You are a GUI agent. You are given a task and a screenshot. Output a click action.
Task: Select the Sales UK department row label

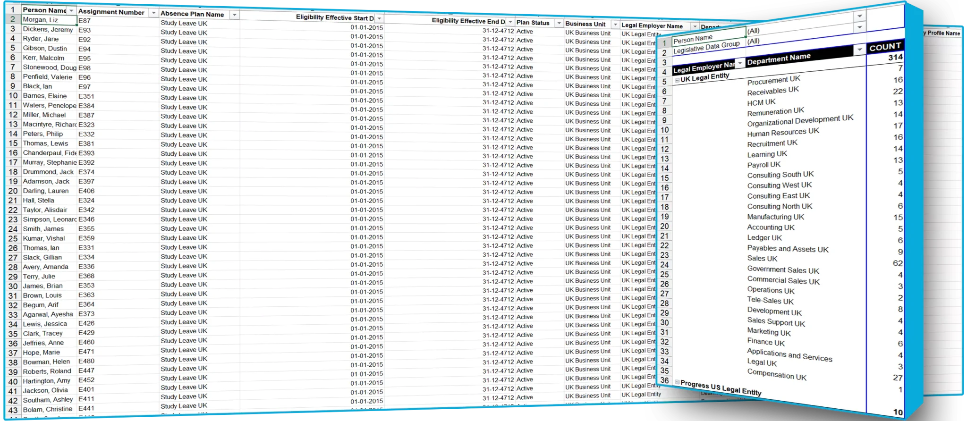762,259
